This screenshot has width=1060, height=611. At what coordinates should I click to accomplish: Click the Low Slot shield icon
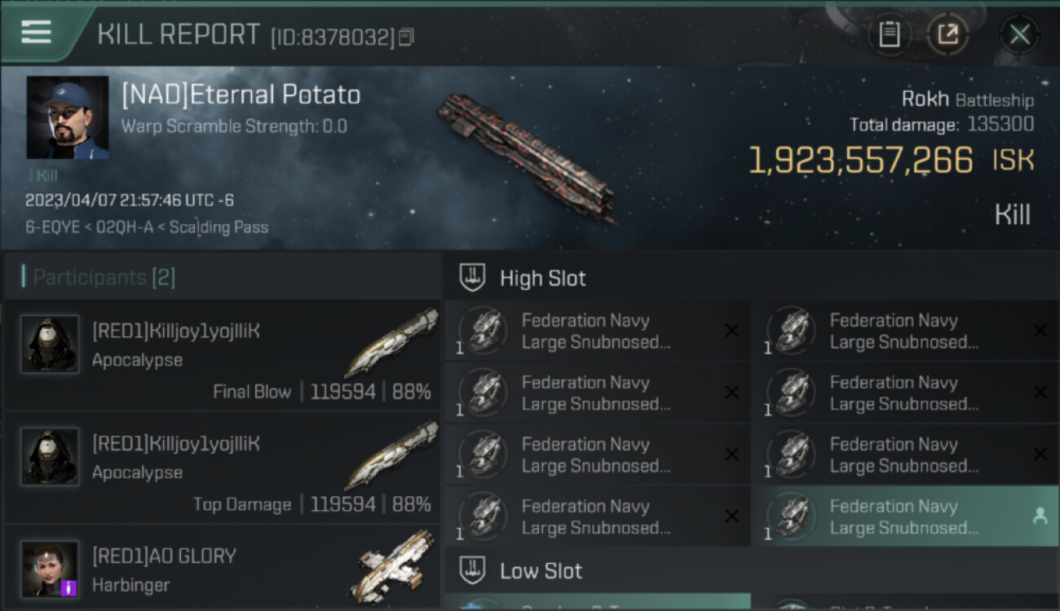click(472, 570)
